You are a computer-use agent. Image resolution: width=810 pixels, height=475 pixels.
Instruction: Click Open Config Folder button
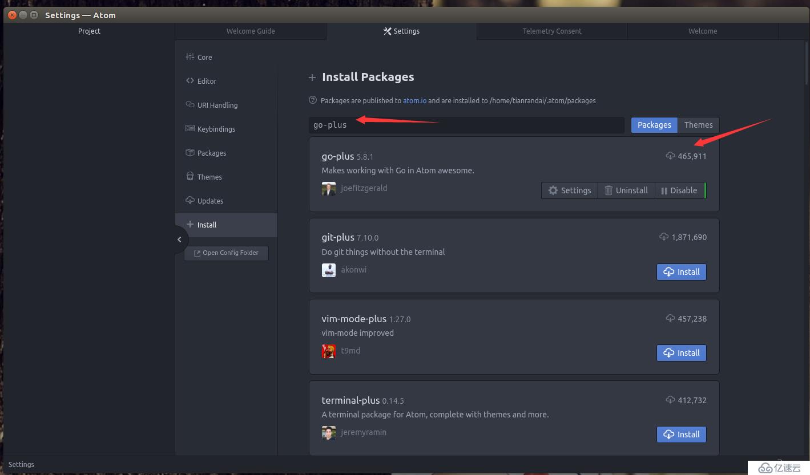tap(226, 253)
